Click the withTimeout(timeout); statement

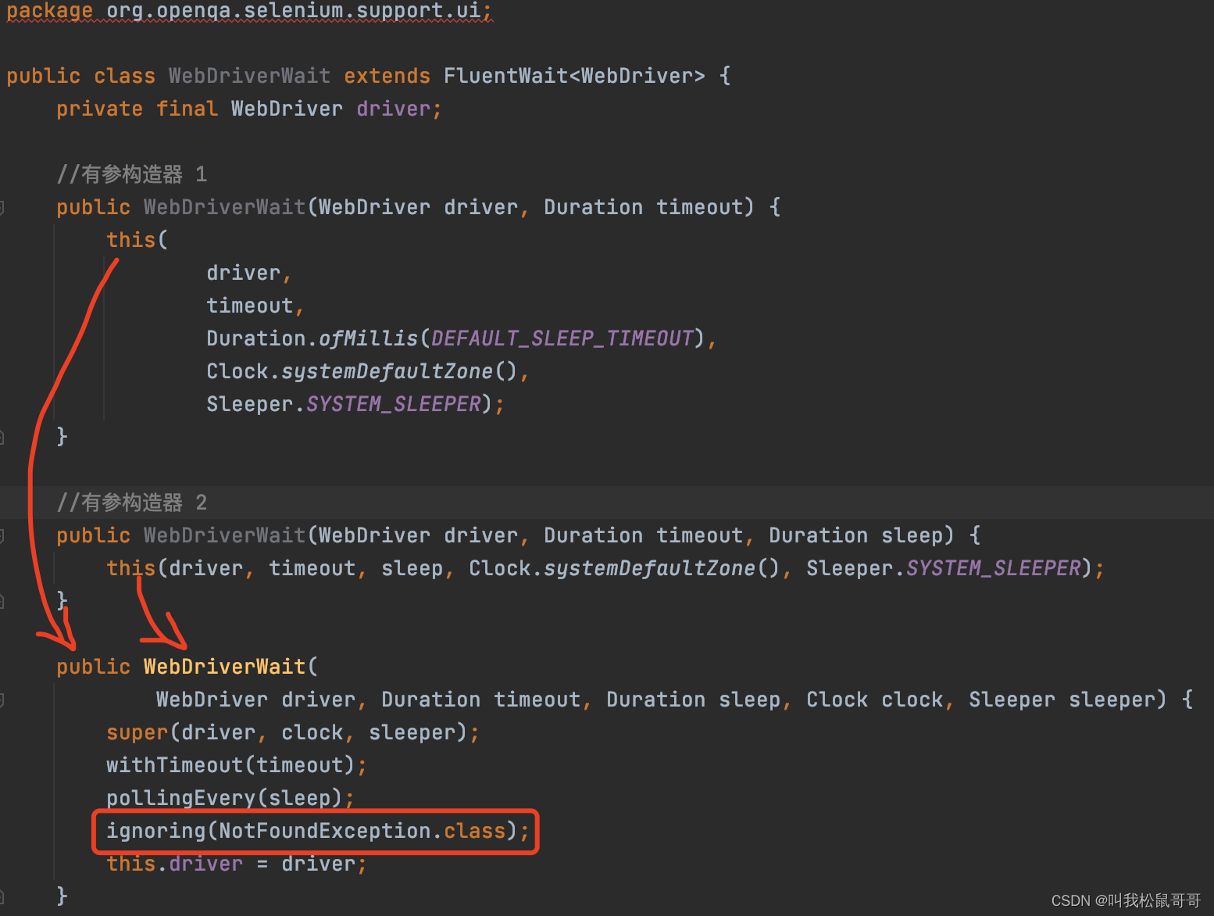click(237, 765)
